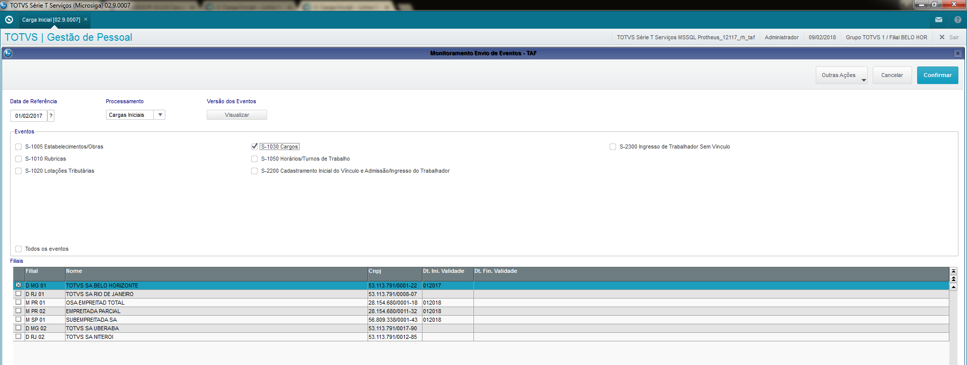Enable S-1050 Horários/Turnos de Trabalho checkbox
This screenshot has height=365, width=967.
coord(255,159)
